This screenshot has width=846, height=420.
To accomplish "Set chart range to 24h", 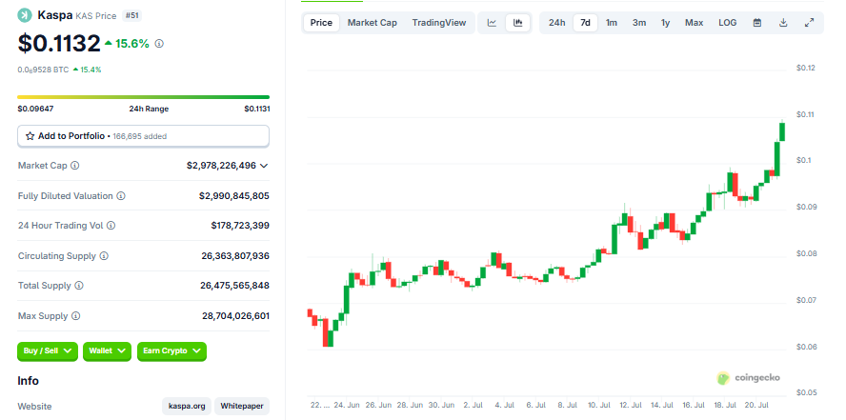I will click(556, 23).
